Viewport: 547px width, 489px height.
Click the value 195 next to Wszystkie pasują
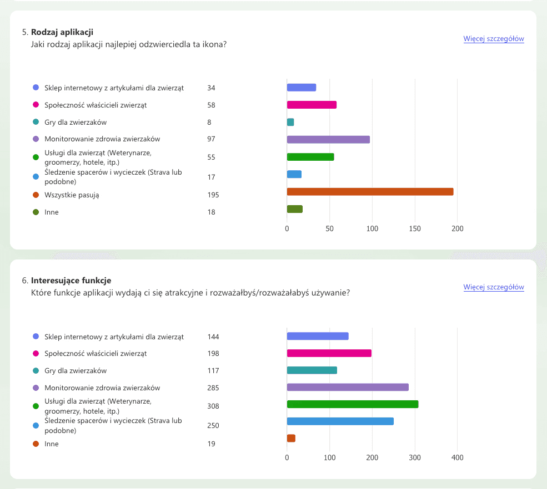pyautogui.click(x=213, y=195)
